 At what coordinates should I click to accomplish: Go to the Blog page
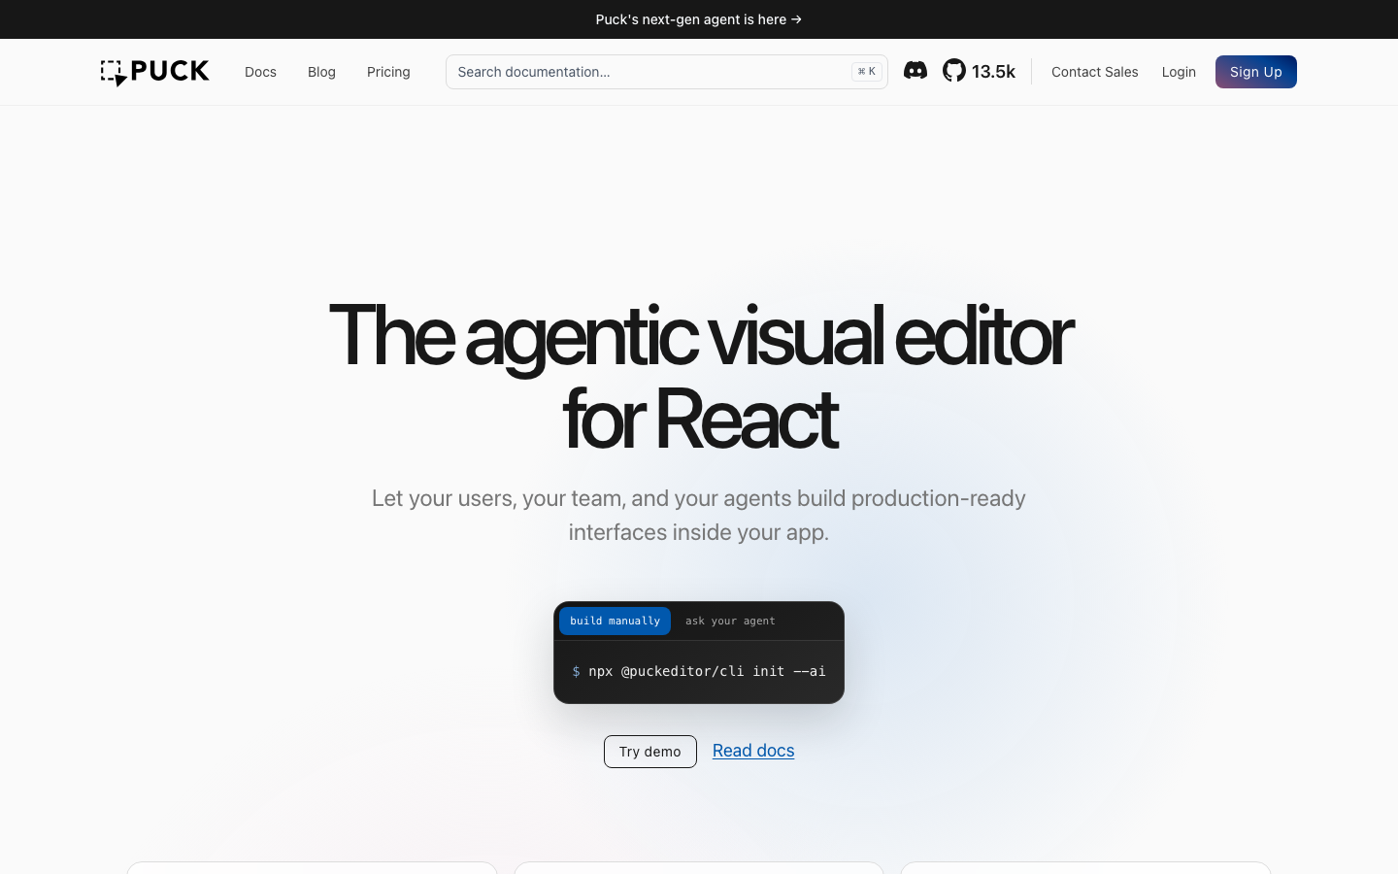321,72
